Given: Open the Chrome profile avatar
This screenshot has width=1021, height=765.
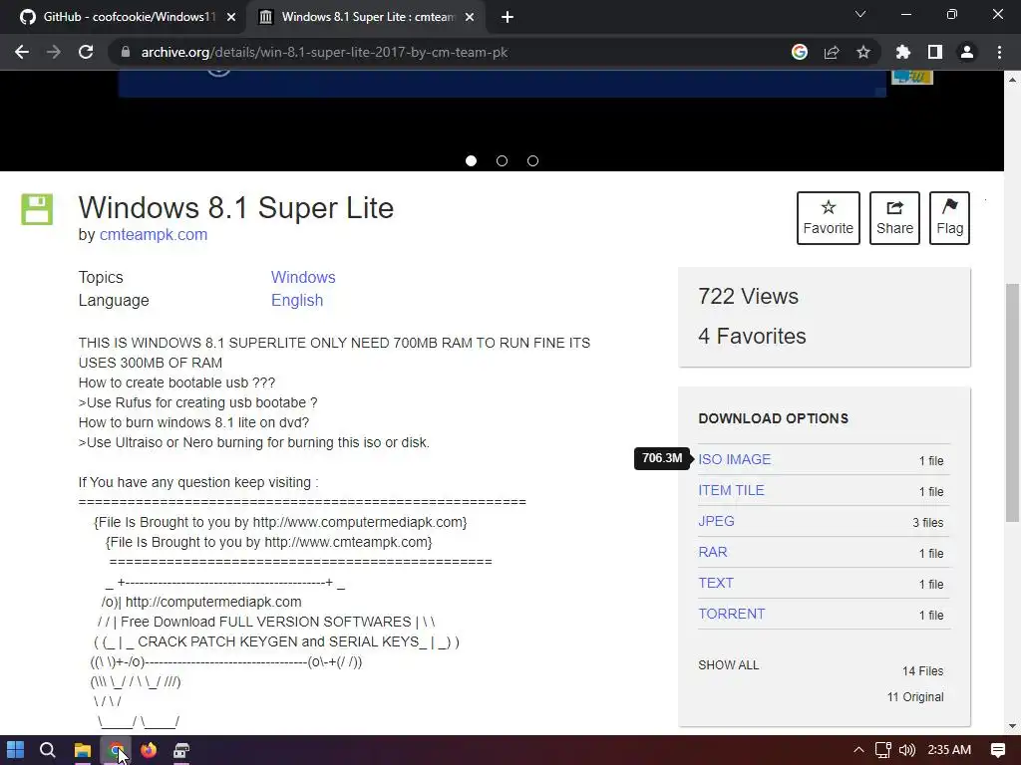Looking at the screenshot, I should 967,52.
